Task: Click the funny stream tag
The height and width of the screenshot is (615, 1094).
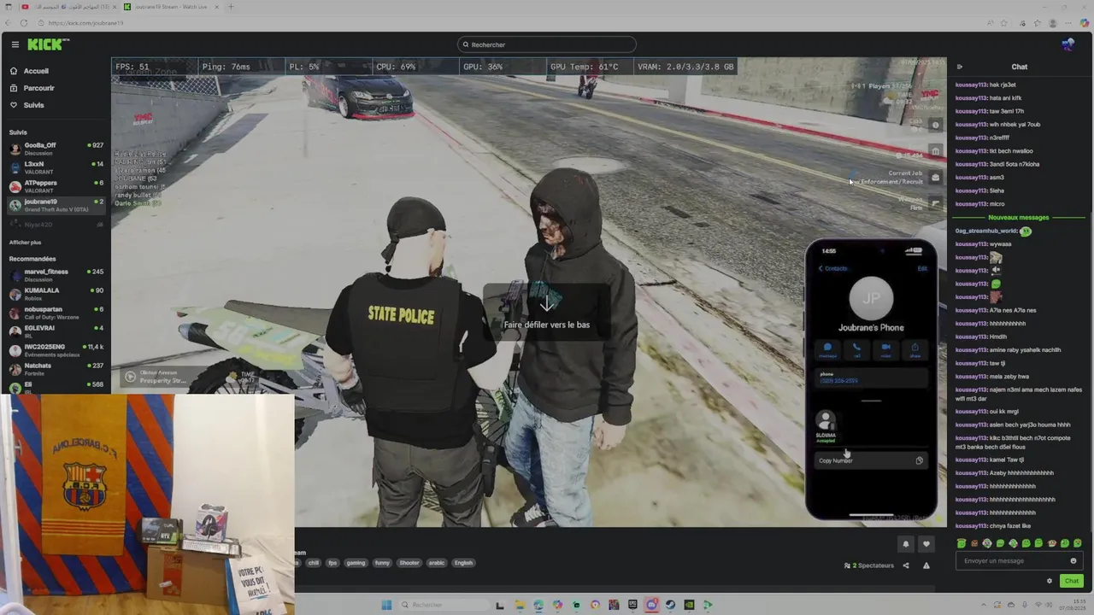Action: click(x=382, y=563)
